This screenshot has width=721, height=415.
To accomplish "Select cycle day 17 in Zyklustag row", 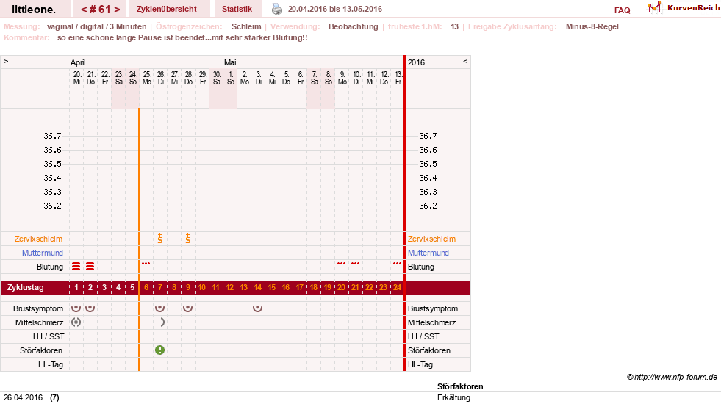I will point(300,287).
